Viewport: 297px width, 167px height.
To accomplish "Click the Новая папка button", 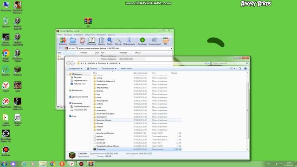I will 126,69.
